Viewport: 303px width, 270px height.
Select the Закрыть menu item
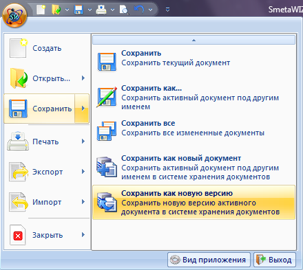coord(47,235)
